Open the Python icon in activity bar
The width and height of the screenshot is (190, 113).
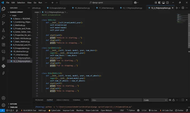coord(3,66)
